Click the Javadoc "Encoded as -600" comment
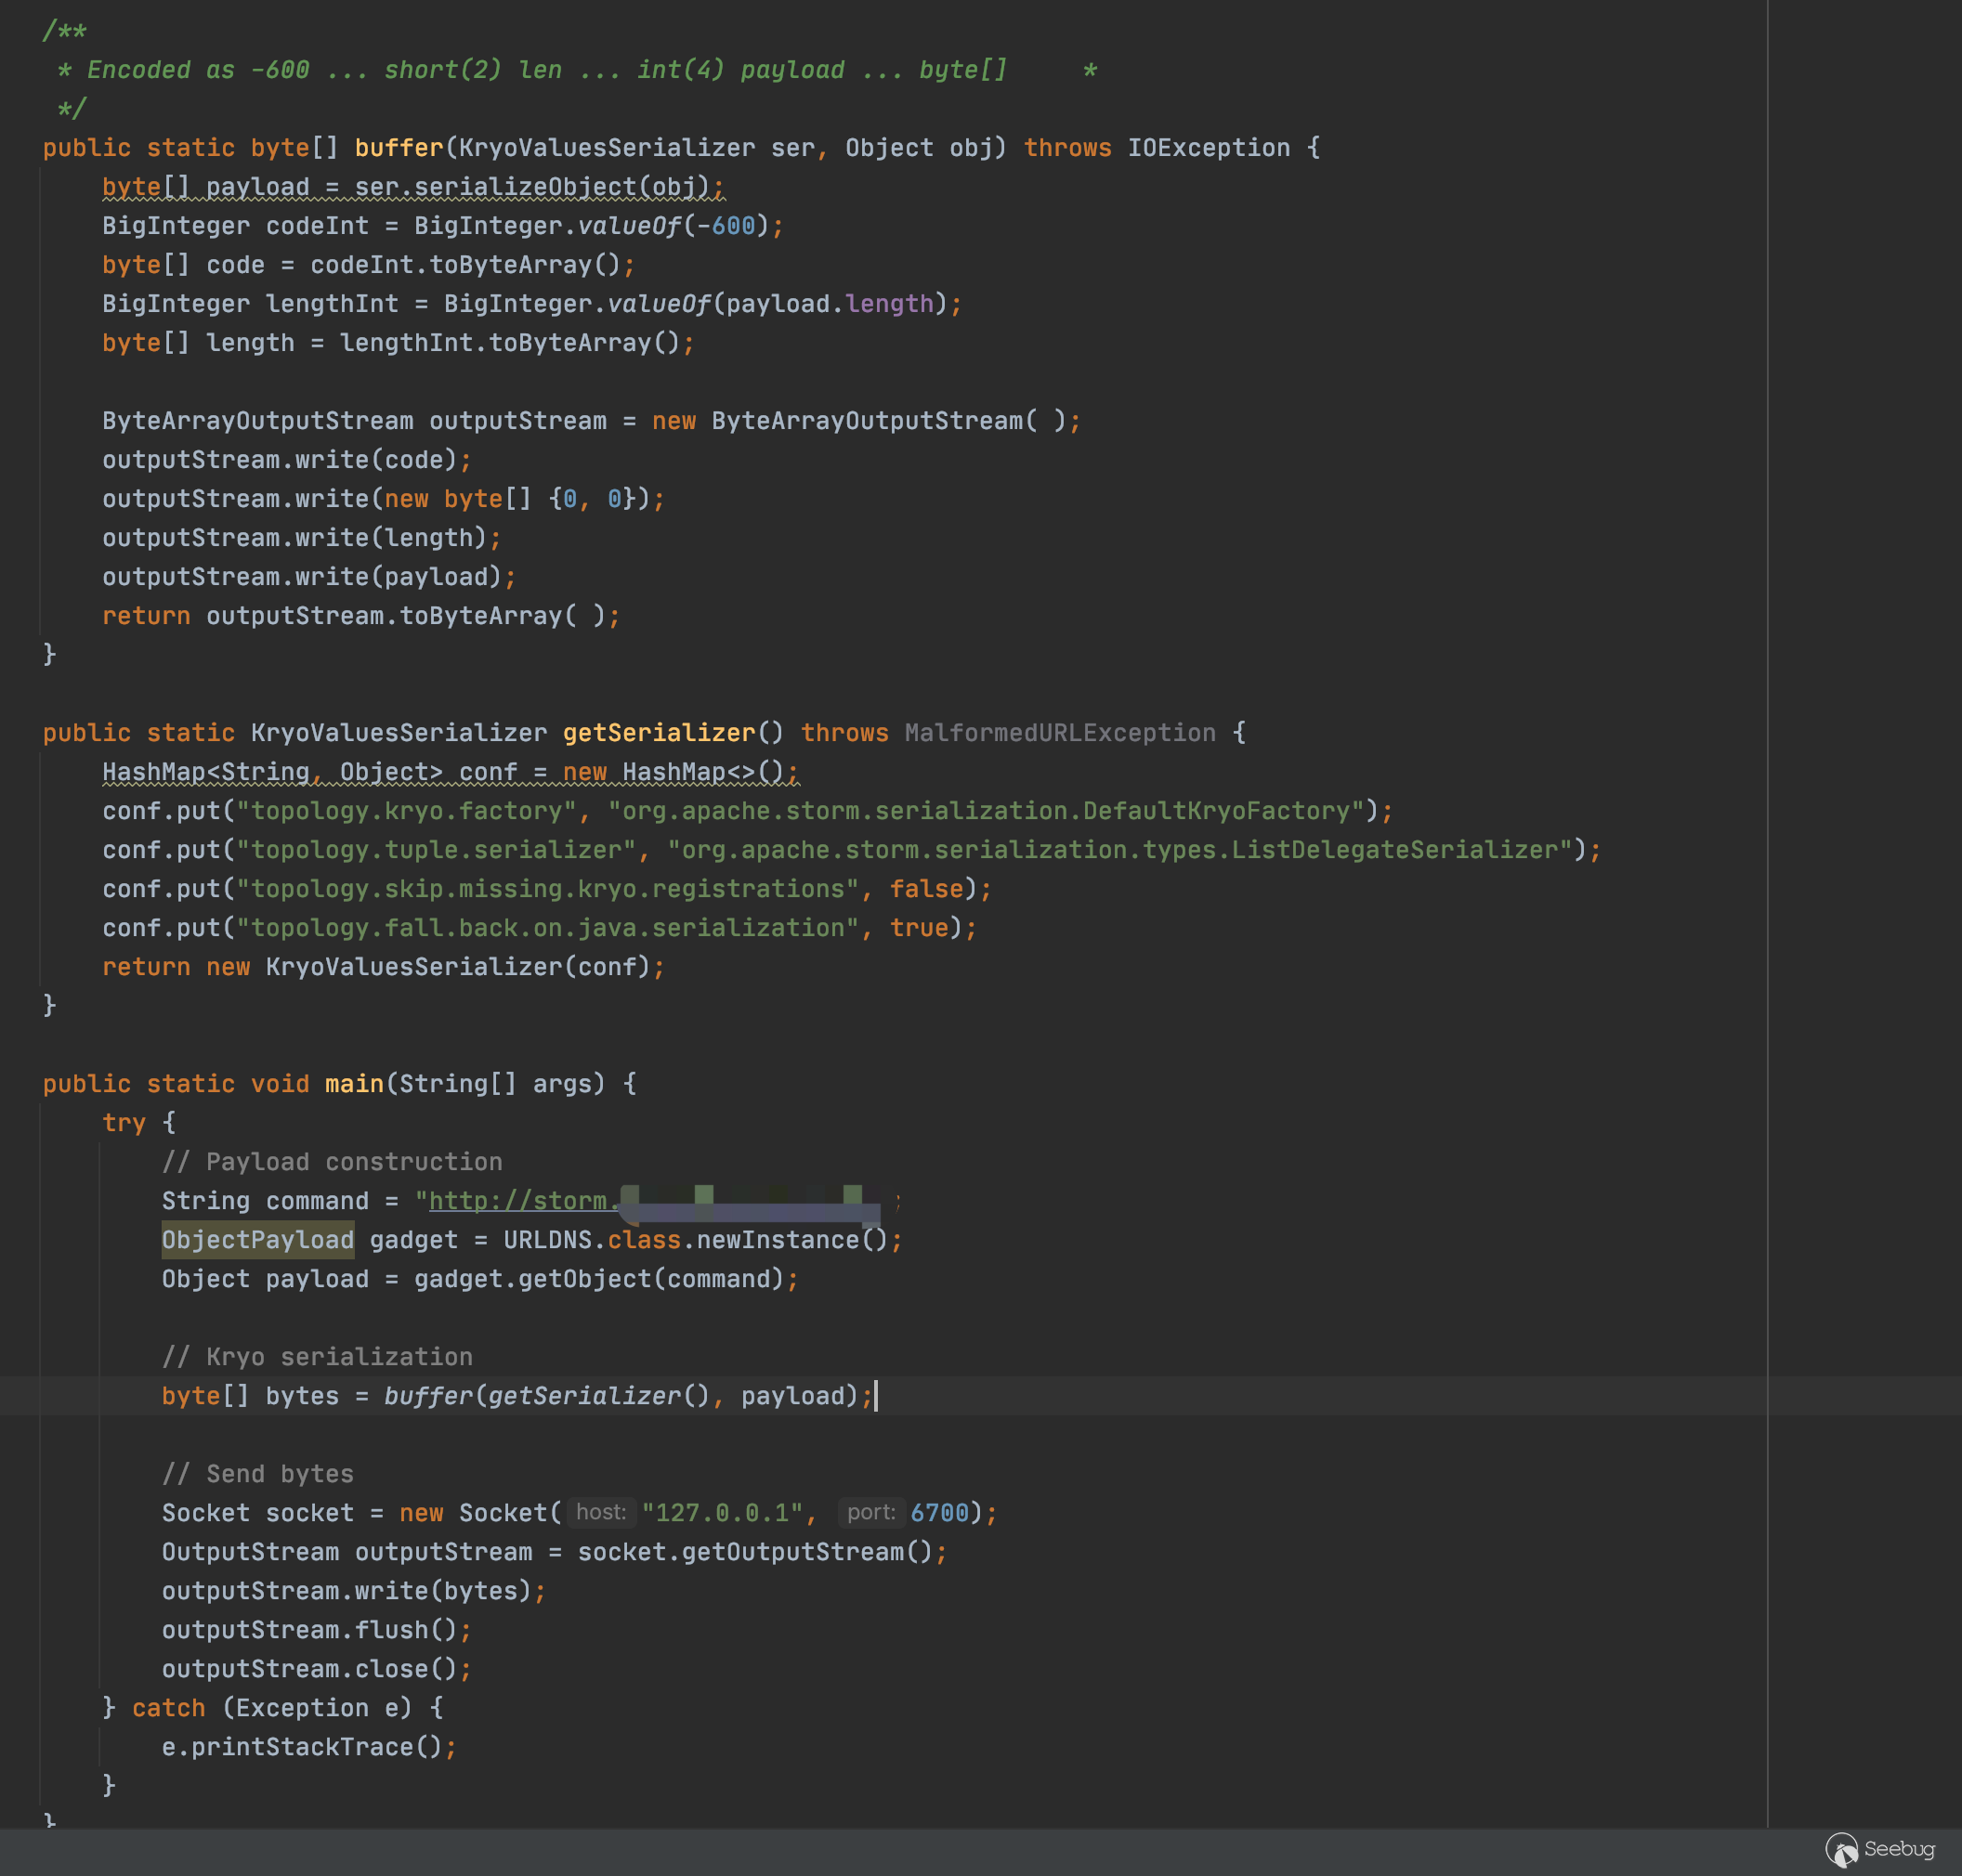The image size is (1962, 1876). tap(197, 70)
